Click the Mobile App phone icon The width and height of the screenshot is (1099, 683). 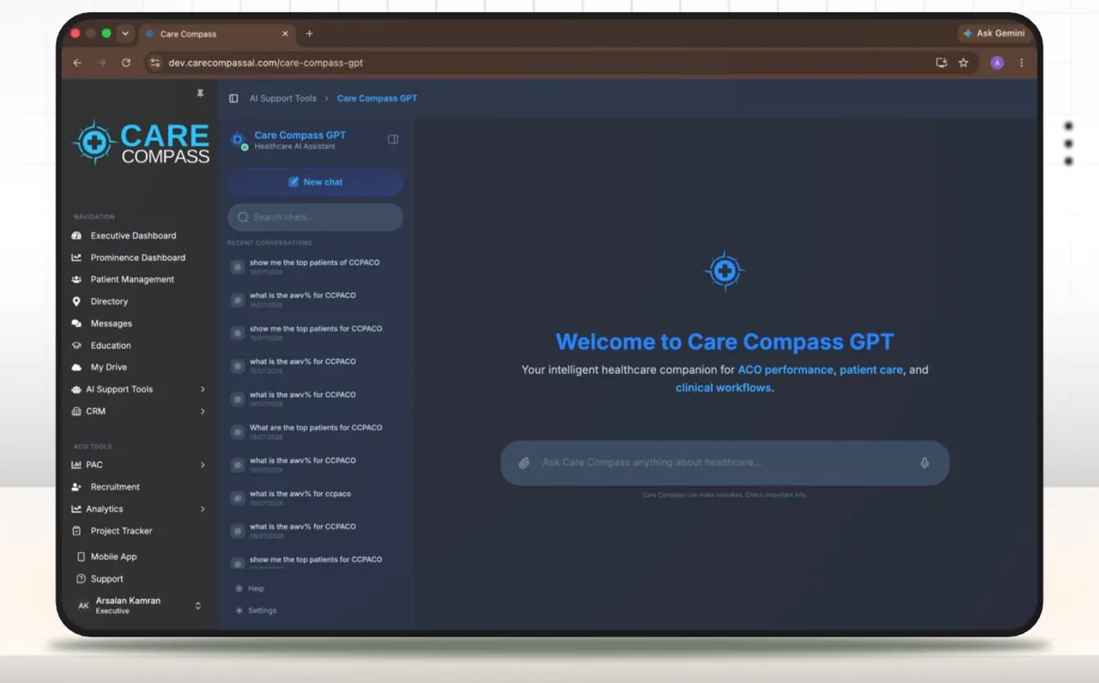[81, 557]
